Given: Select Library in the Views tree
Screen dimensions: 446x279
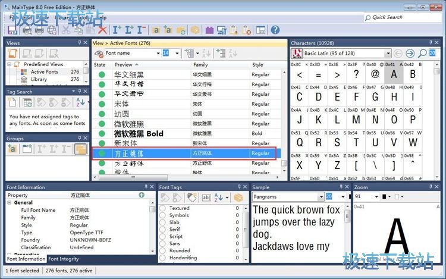Looking at the screenshot, I should tap(39, 79).
